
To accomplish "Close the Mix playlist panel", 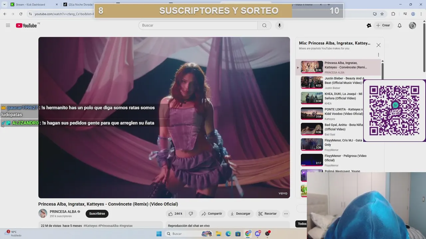I will pyautogui.click(x=378, y=45).
